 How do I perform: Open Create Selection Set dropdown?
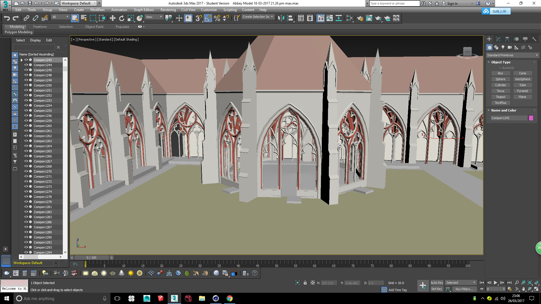click(258, 17)
